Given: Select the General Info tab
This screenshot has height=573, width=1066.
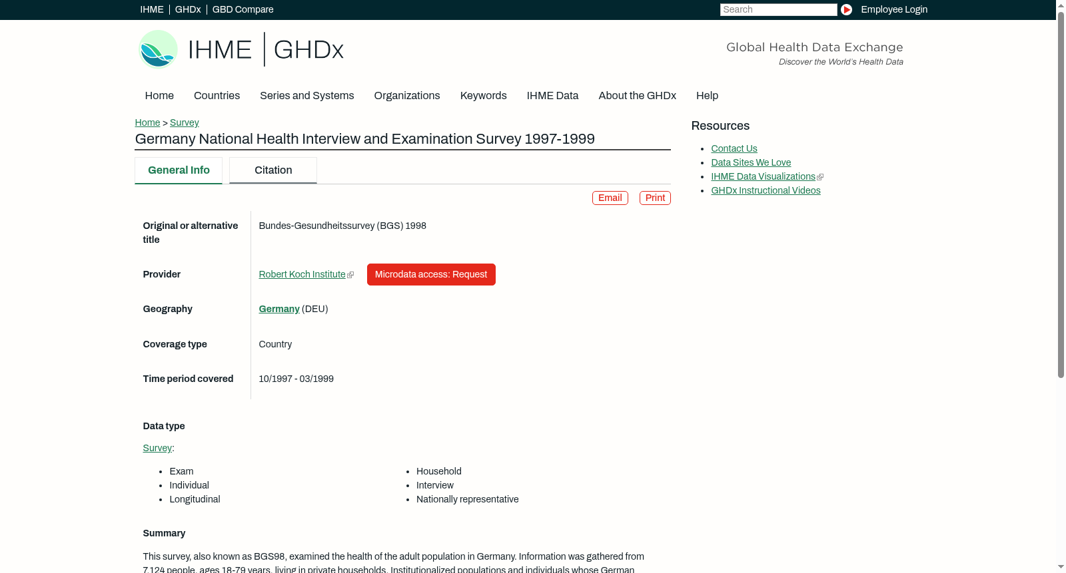Looking at the screenshot, I should click(x=179, y=170).
